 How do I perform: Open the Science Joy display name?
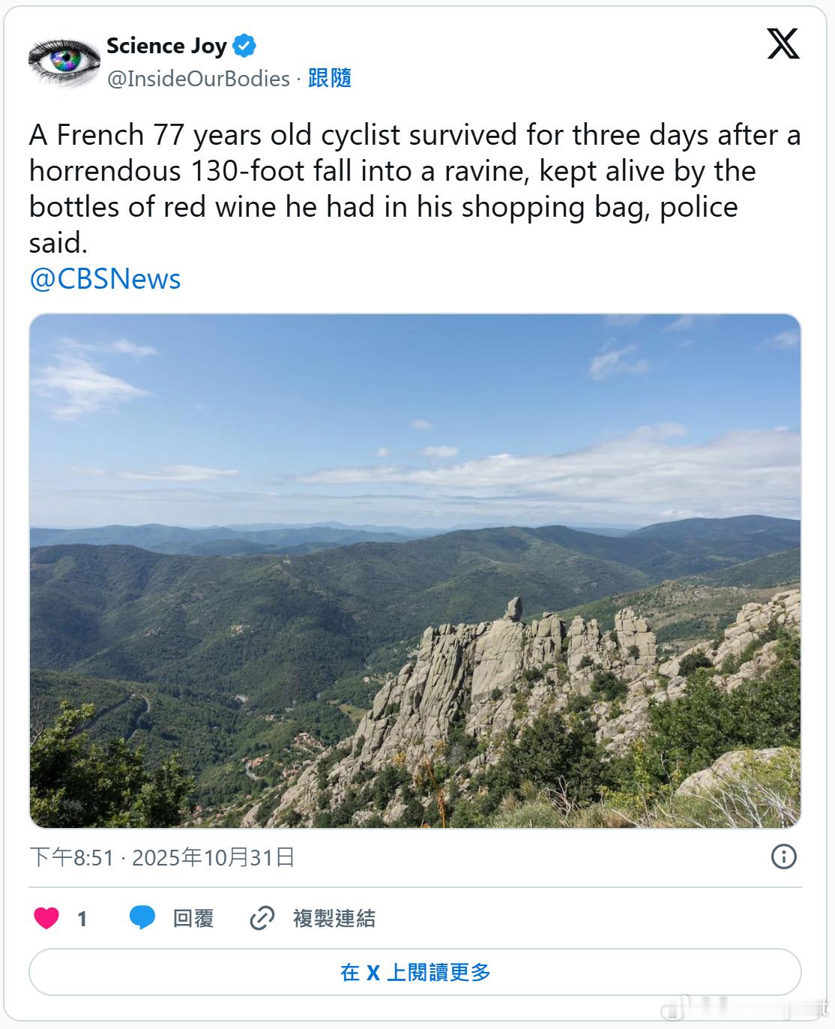point(166,46)
